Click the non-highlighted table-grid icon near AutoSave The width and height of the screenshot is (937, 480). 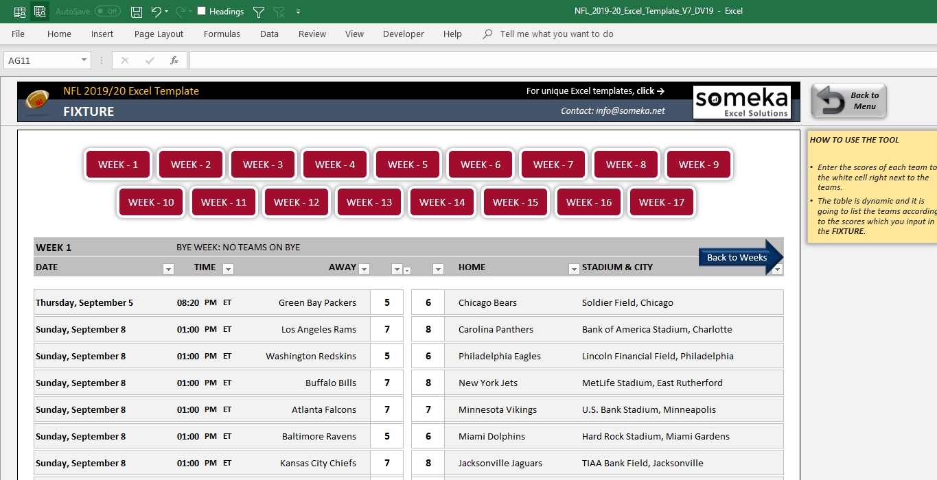[20, 12]
